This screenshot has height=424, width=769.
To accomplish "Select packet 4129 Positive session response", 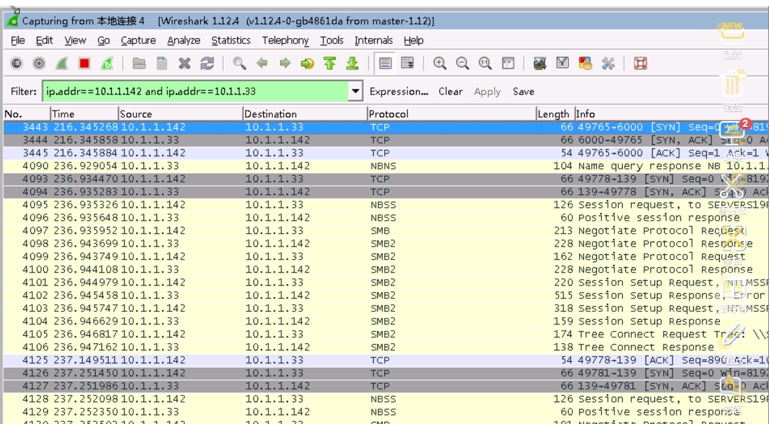I will point(386,412).
